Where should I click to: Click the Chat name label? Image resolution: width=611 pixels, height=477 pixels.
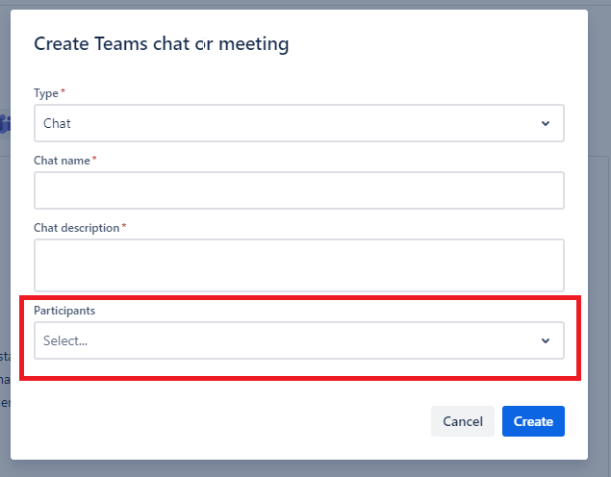tap(62, 161)
